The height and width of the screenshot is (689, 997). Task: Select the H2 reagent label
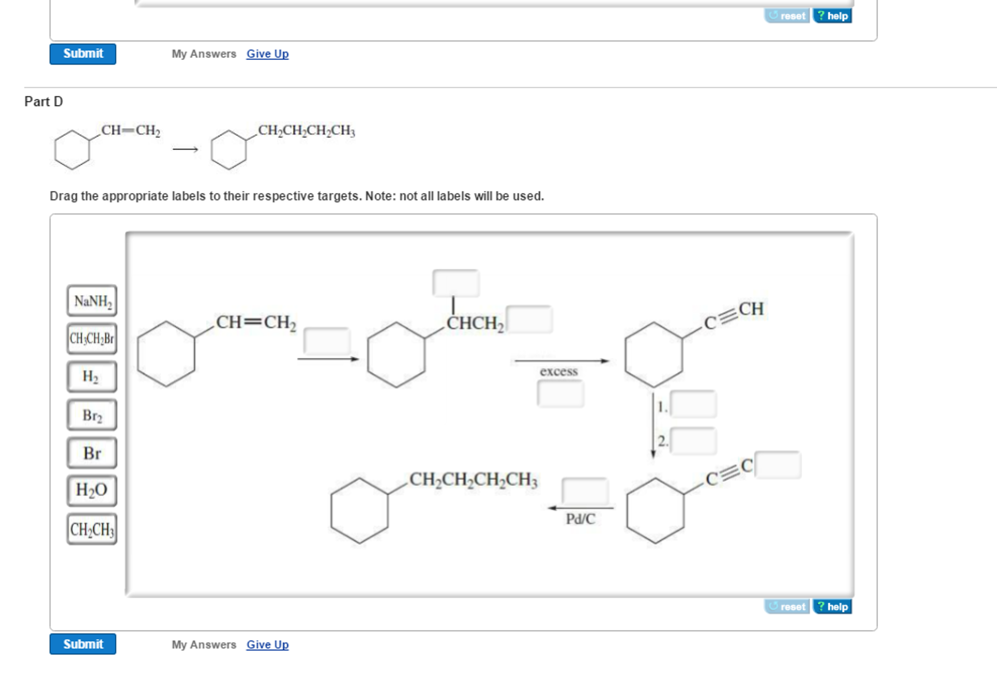92,376
